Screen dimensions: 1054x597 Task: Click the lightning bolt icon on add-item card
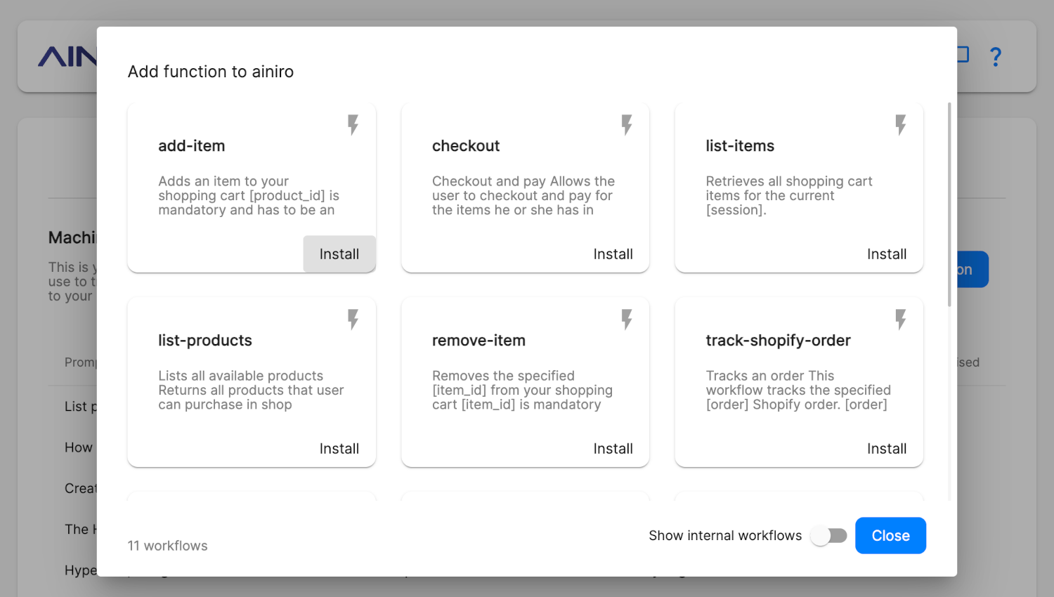coord(353,125)
